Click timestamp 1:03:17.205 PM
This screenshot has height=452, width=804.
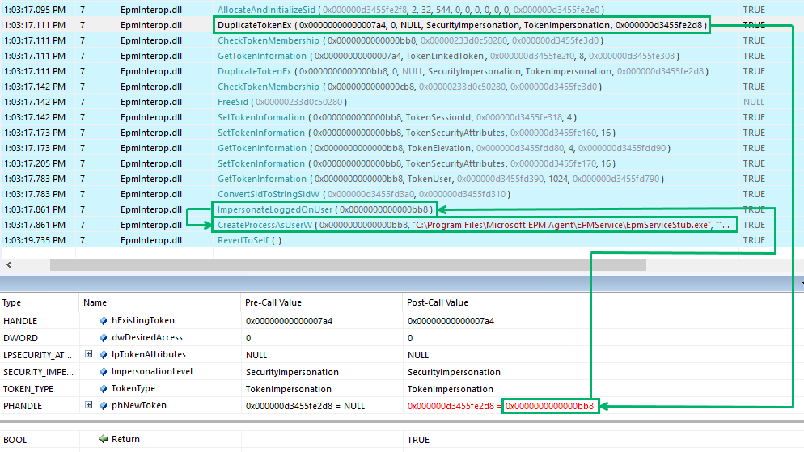pyautogui.click(x=35, y=163)
